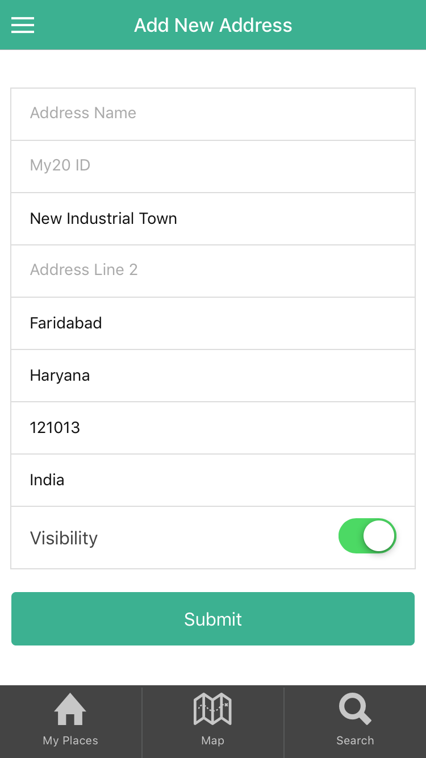Click the Visibility label text
The height and width of the screenshot is (758, 426).
[x=64, y=538]
